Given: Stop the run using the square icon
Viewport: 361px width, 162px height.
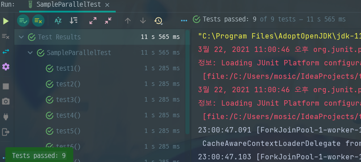Looking at the screenshot, I should tap(6, 86).
